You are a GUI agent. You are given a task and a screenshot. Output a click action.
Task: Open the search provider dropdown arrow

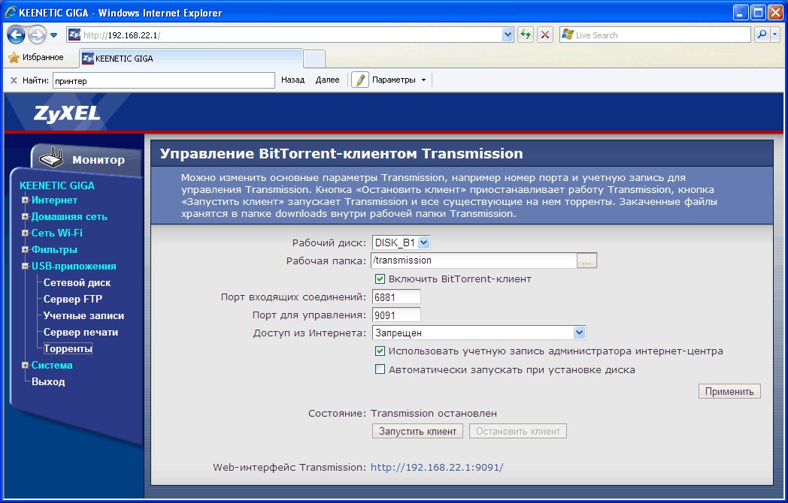click(x=774, y=35)
